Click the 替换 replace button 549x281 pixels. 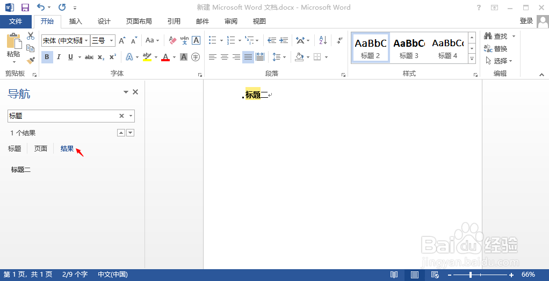(x=495, y=48)
